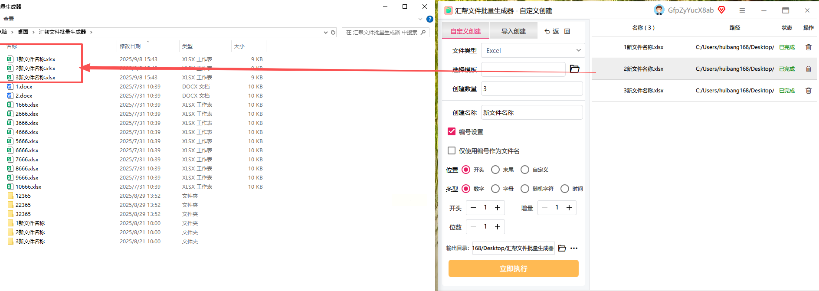Screen dimensions: 819x291
Task: Click the 选择模板 path field
Action: (x=523, y=69)
